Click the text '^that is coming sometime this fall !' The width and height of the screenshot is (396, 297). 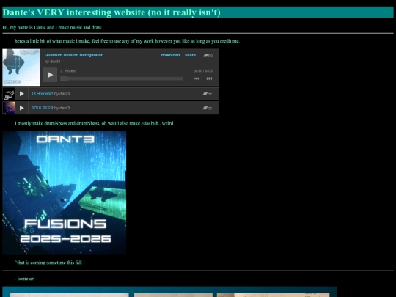tap(50, 263)
